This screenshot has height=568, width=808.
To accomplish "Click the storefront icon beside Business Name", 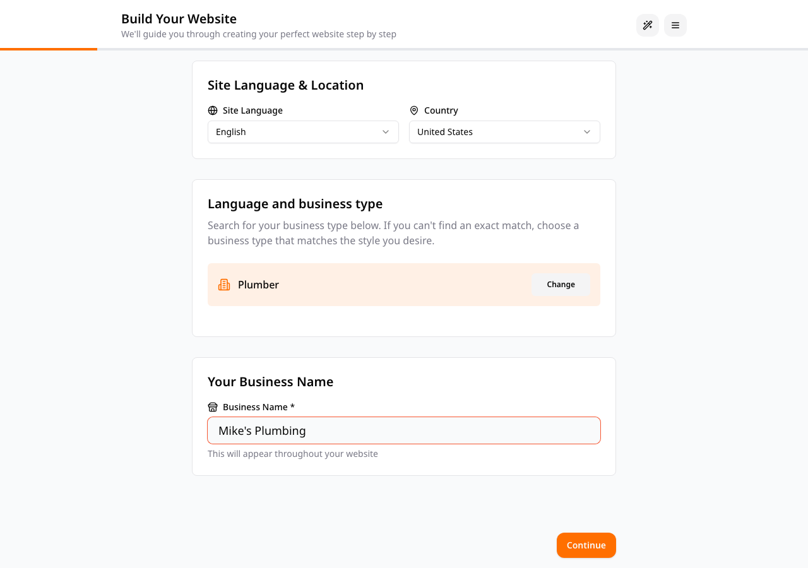I will (213, 407).
